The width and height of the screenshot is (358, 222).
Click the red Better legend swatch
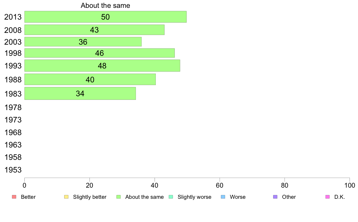tap(14, 197)
